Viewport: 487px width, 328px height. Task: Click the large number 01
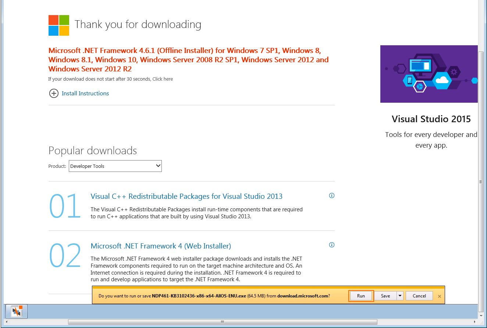point(65,206)
